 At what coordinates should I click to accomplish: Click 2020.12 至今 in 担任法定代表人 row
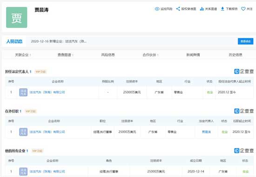[x=227, y=92]
